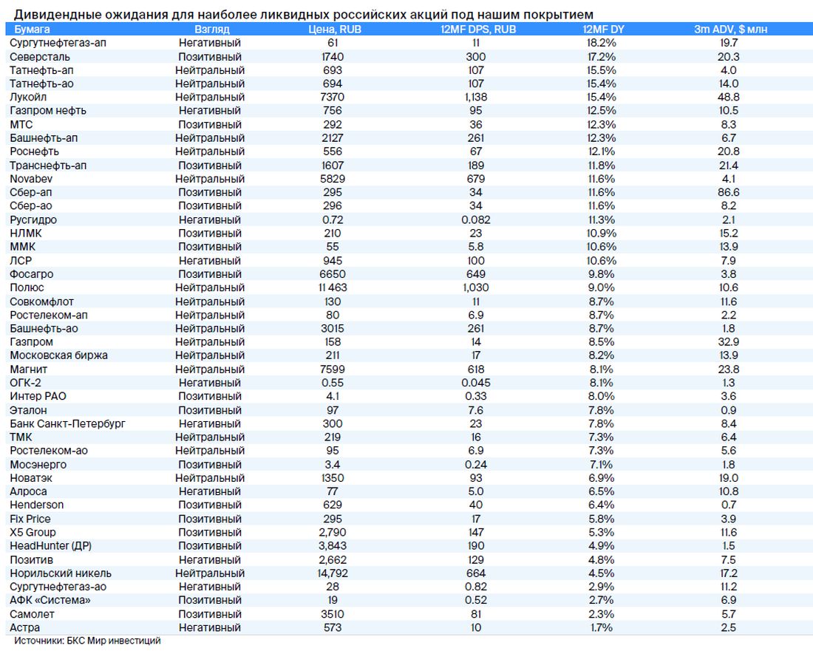Click the 'Интер РАО' cell
This screenshot has height=651, width=813.
coord(38,397)
